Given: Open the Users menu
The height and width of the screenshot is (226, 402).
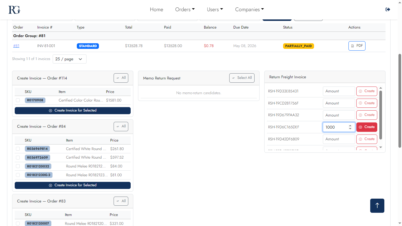Looking at the screenshot, I should click(x=215, y=9).
